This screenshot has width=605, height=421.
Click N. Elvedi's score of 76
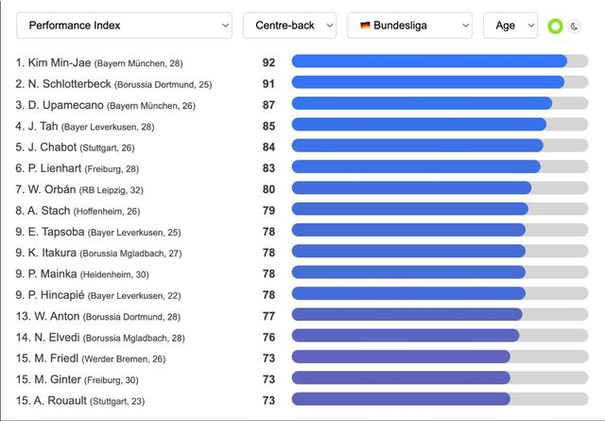[x=268, y=336]
